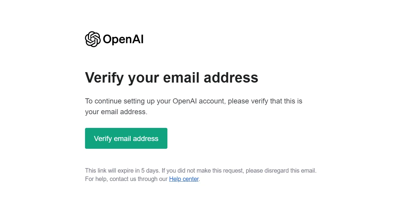Select the word 'address' in the large heading
The height and width of the screenshot is (223, 401).
tap(231, 78)
